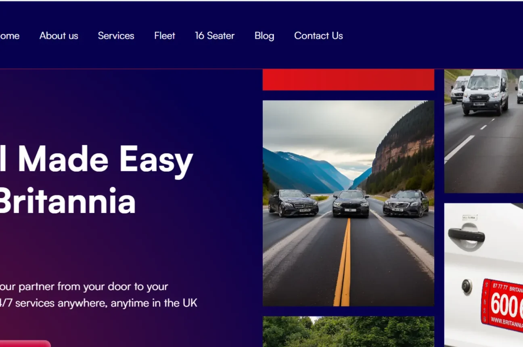This screenshot has height=347, width=523.
Task: Select Services in the navigation bar
Action: [x=116, y=36]
